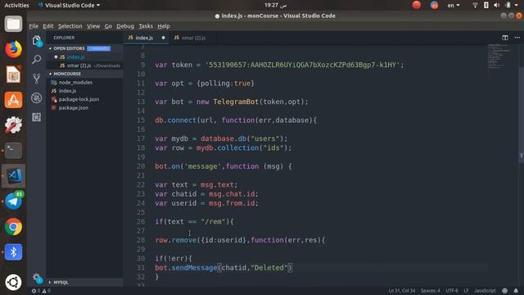This screenshot has height=295, width=524.
Task: Split the editor to the right
Action: 505,38
